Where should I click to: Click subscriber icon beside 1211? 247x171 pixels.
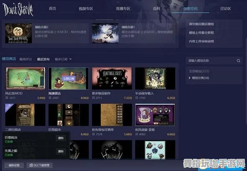(x=7, y=98)
